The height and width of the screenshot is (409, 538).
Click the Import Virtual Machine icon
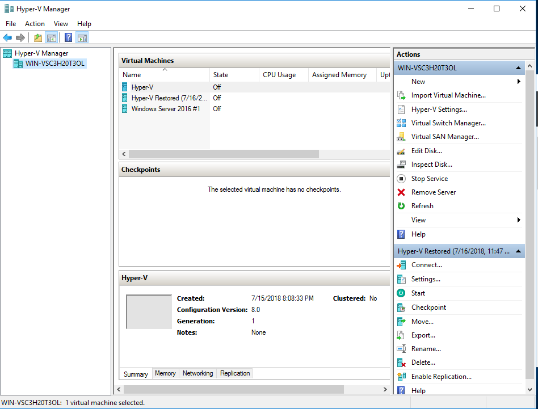(x=401, y=95)
